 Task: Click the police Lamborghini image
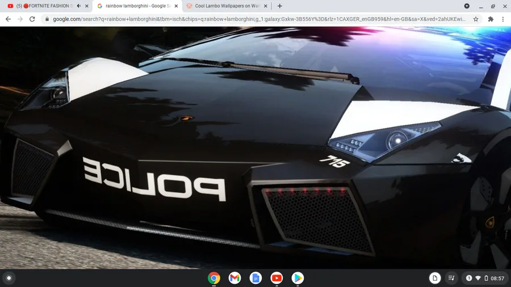256,147
